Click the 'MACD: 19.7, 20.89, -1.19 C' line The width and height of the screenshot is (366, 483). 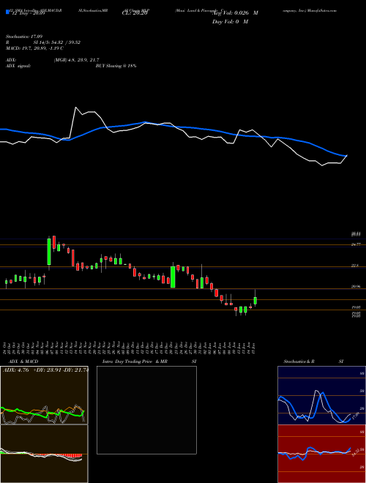point(34,48)
